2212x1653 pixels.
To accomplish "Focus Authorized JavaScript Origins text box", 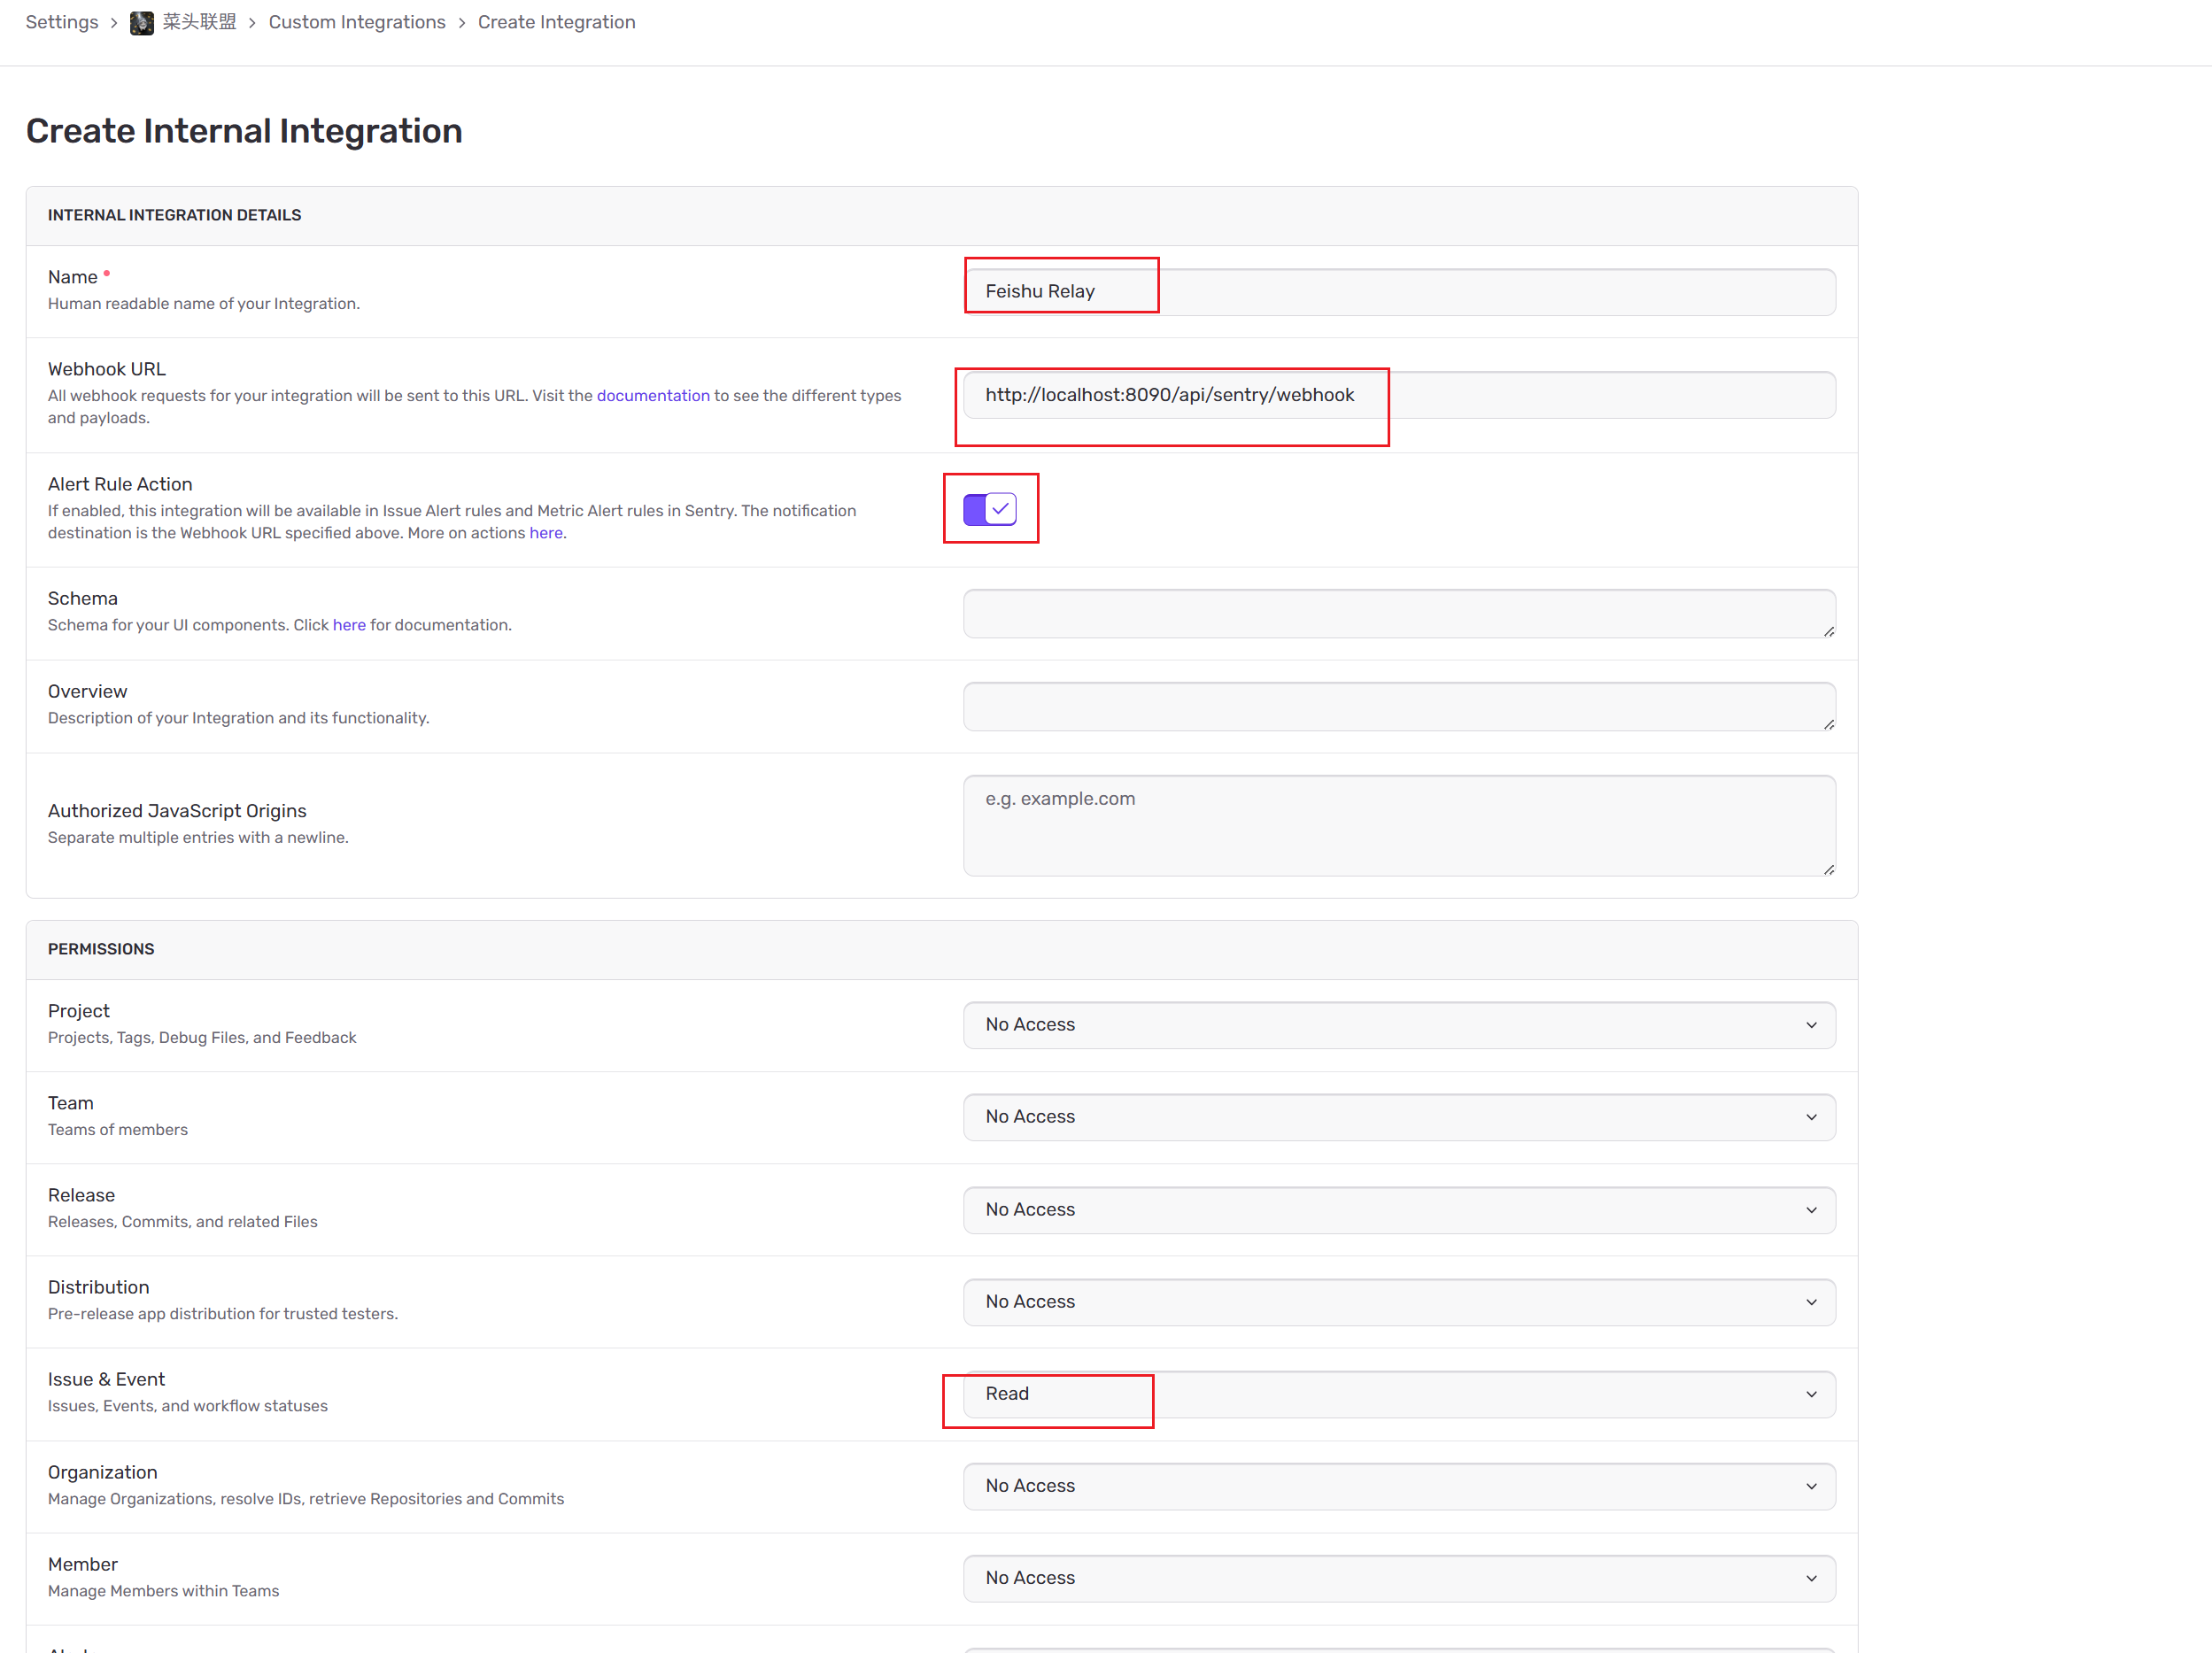I will pyautogui.click(x=1398, y=825).
